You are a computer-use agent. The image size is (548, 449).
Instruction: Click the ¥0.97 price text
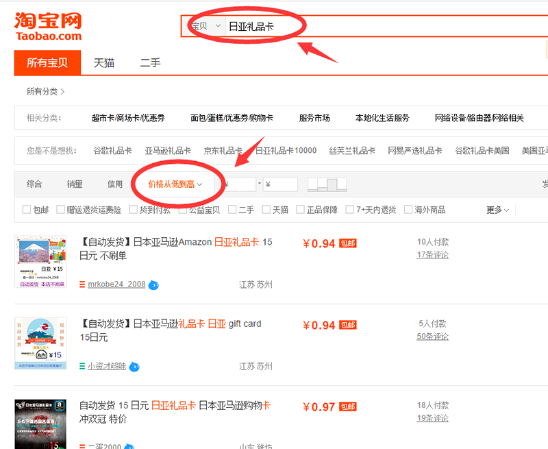point(319,407)
